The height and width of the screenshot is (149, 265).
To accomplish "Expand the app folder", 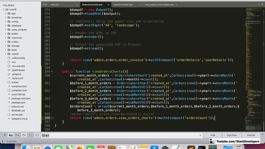I will 6,13.
